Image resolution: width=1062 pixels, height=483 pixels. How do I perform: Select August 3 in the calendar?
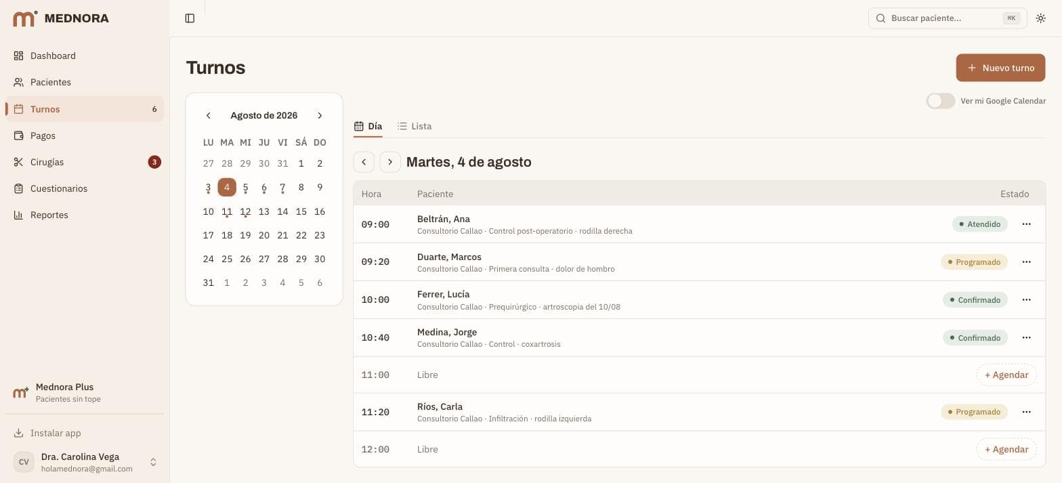[x=208, y=188]
